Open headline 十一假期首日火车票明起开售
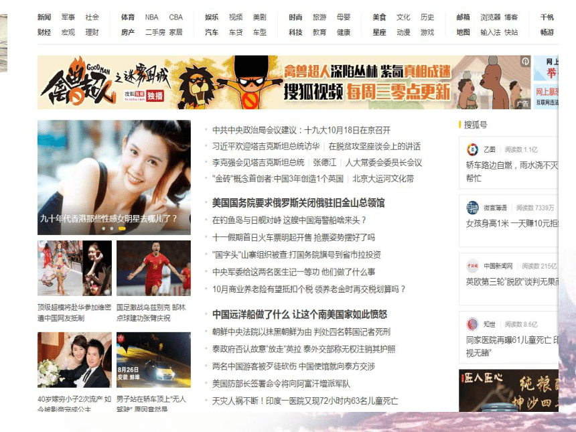 click(293, 237)
